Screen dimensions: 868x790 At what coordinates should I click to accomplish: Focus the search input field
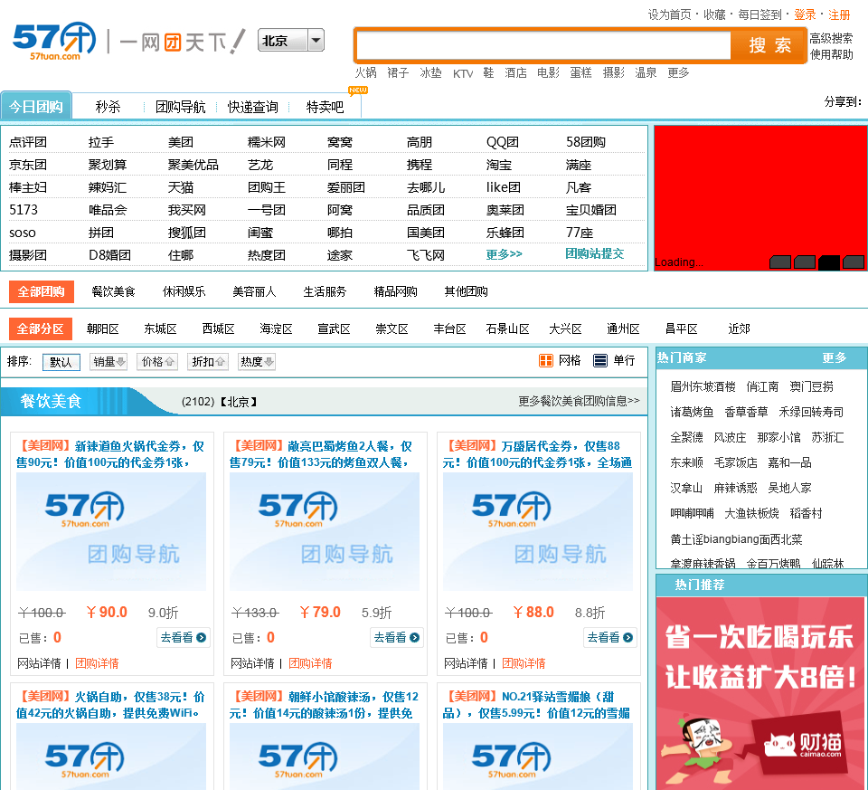pyautogui.click(x=543, y=45)
